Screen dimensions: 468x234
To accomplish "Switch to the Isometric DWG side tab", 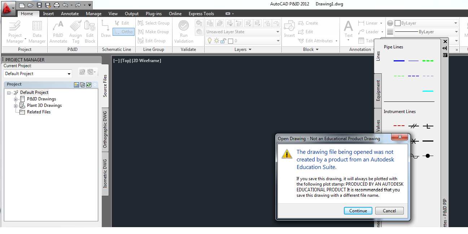I will tap(105, 173).
